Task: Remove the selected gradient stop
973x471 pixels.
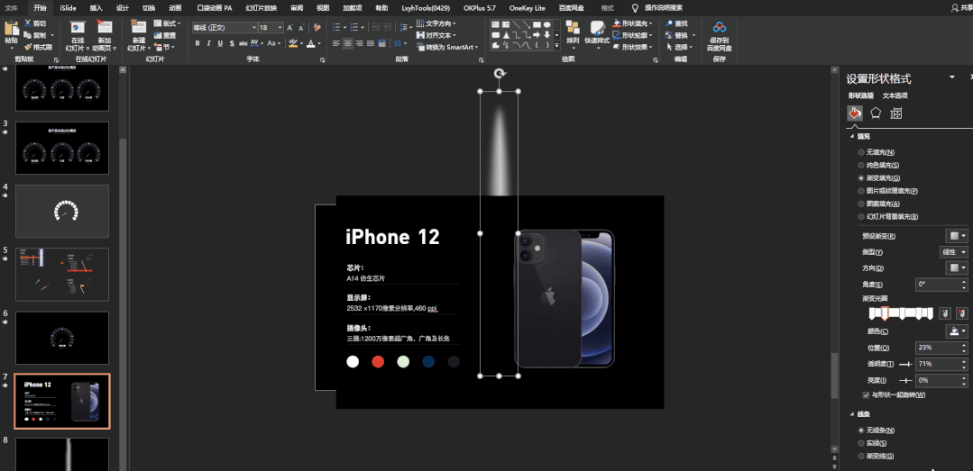Action: pyautogui.click(x=962, y=313)
